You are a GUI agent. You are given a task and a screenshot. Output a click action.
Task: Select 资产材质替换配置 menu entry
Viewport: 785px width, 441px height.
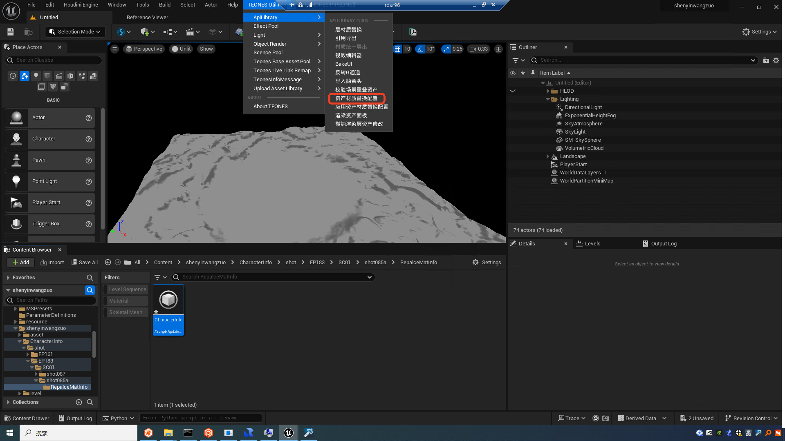(356, 98)
